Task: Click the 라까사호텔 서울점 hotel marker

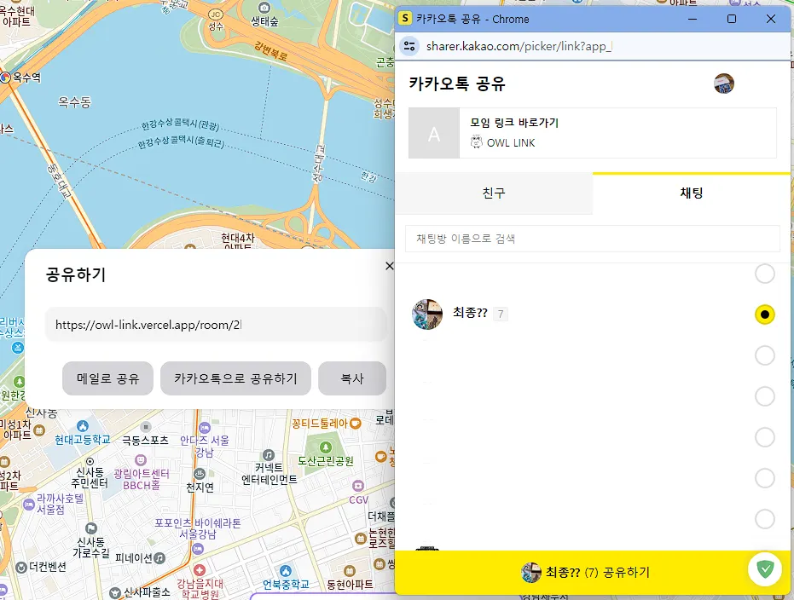Action: coord(29,505)
